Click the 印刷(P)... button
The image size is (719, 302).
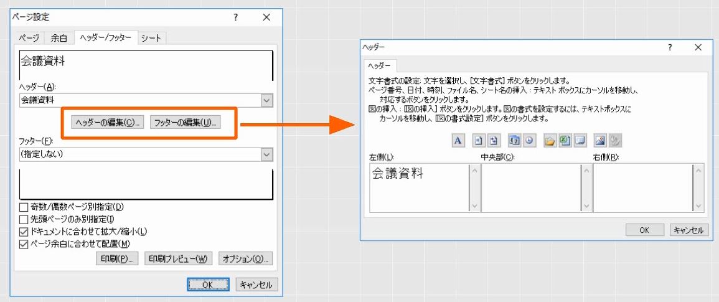[x=117, y=258]
